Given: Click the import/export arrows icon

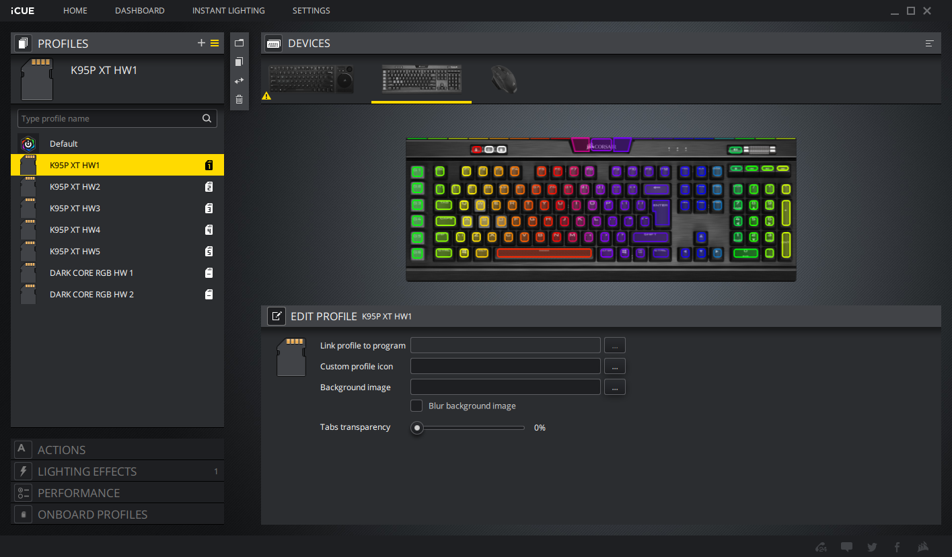Looking at the screenshot, I should click(239, 81).
